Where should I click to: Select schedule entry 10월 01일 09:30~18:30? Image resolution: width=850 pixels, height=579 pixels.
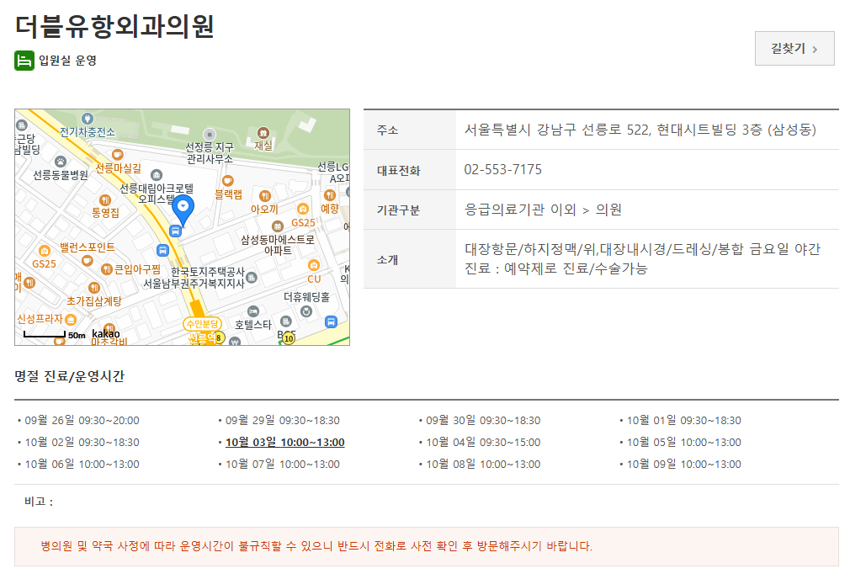click(683, 420)
